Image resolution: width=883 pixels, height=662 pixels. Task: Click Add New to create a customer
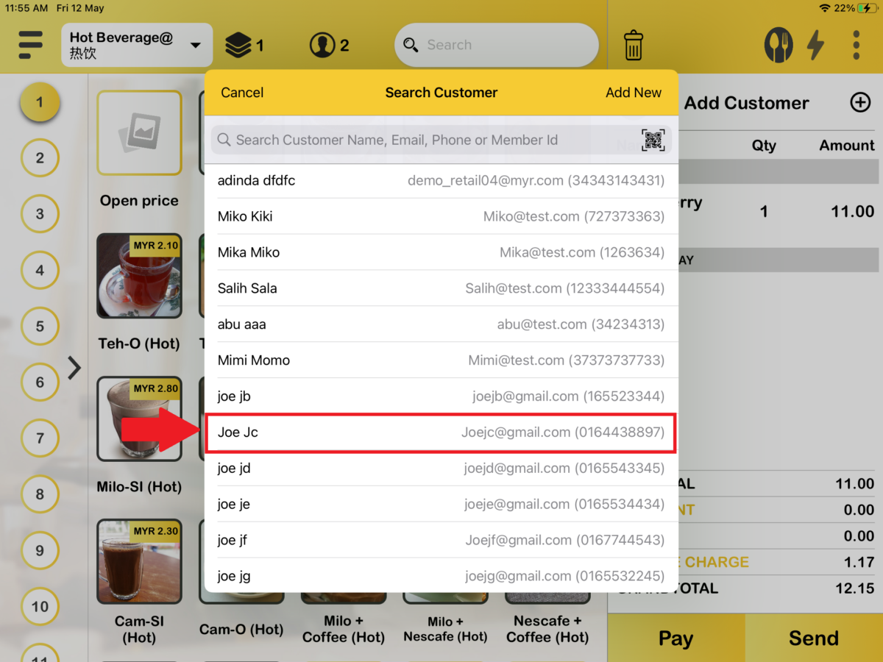click(x=634, y=93)
